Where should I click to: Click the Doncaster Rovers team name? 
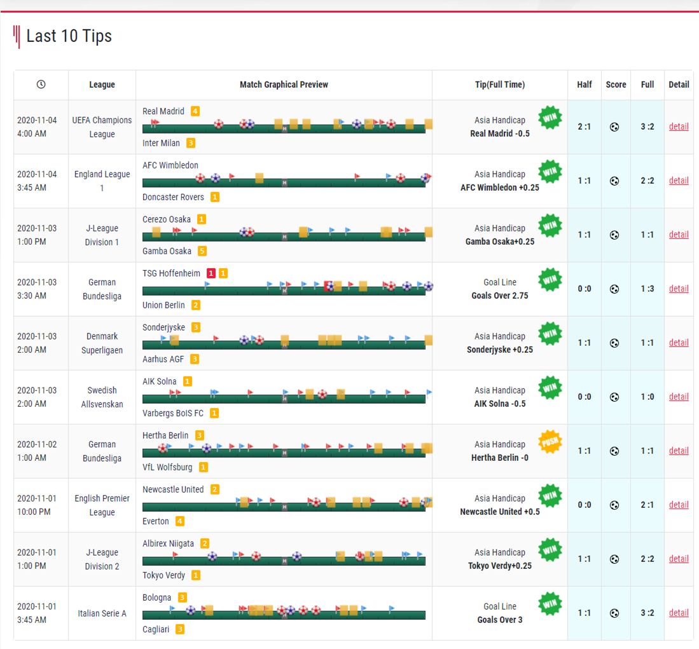click(173, 197)
